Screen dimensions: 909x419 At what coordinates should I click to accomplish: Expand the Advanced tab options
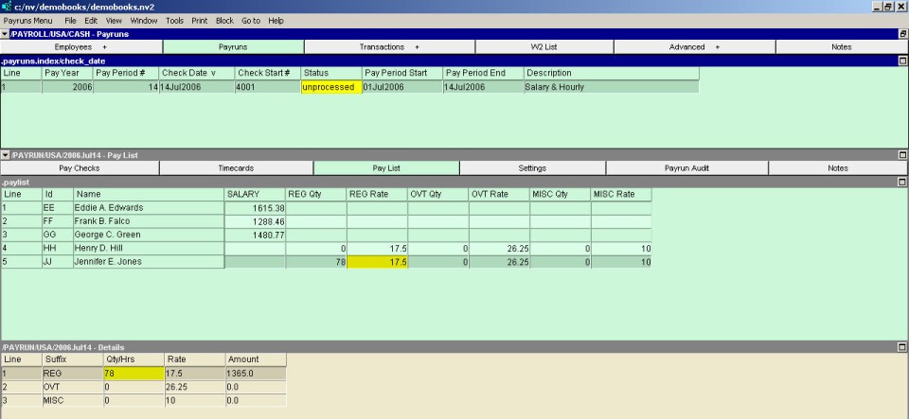pyautogui.click(x=694, y=46)
